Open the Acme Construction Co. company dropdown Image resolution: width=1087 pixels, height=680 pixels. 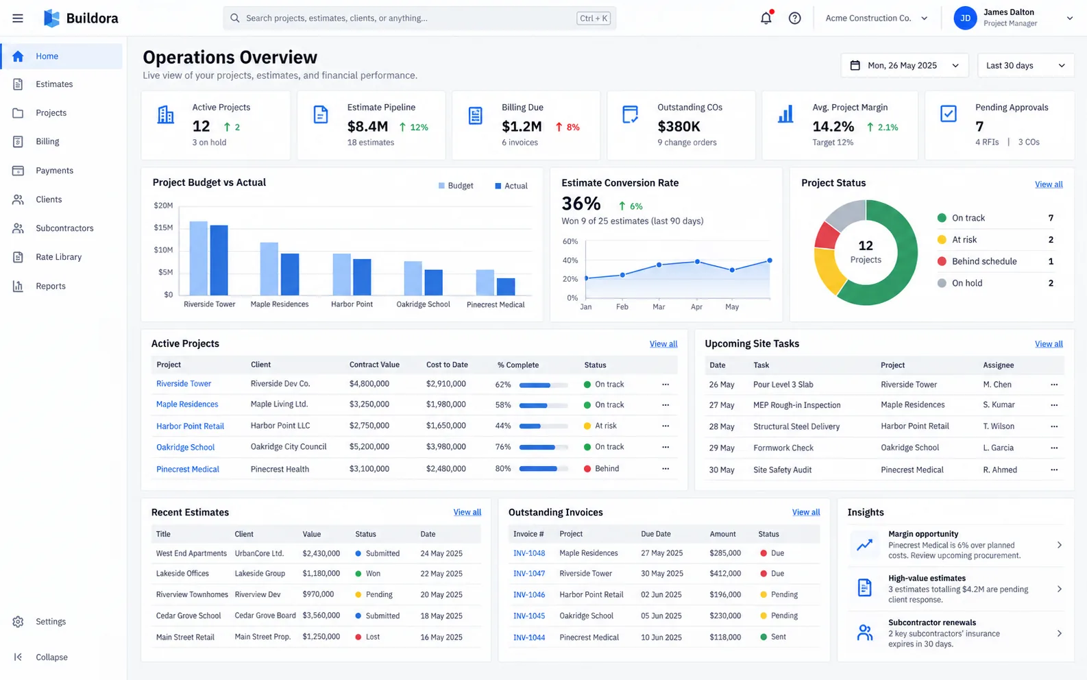[x=877, y=19]
